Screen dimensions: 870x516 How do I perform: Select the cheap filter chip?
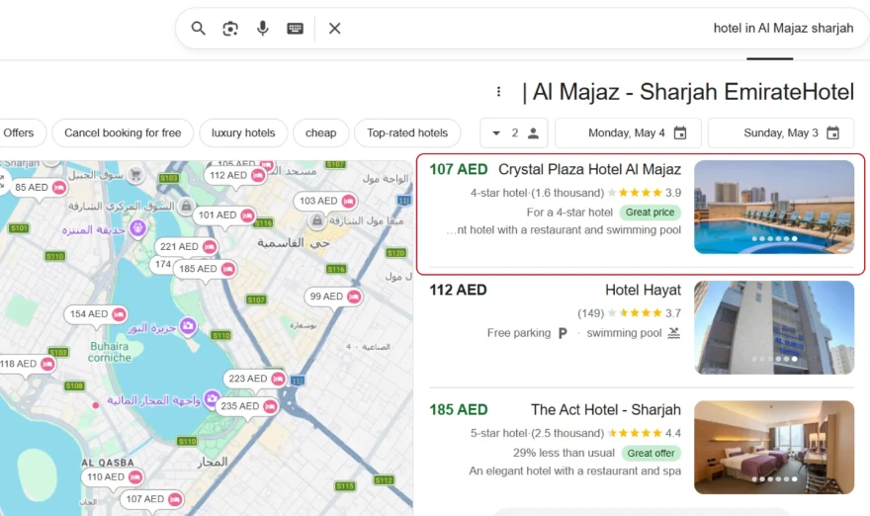pyautogui.click(x=320, y=133)
